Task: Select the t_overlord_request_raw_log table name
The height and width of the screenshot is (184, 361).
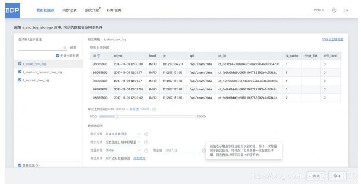Action: point(42,72)
